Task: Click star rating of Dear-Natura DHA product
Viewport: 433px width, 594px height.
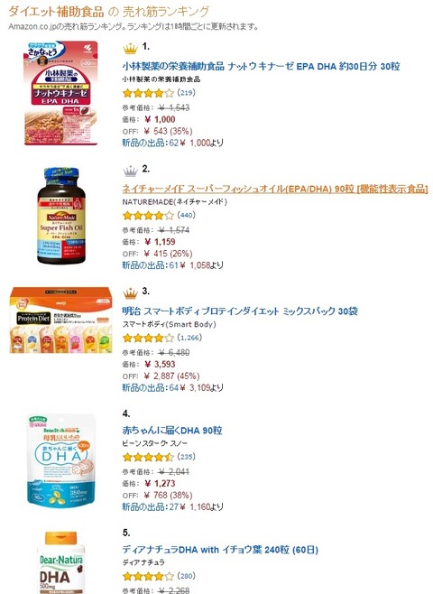Action: click(x=148, y=577)
